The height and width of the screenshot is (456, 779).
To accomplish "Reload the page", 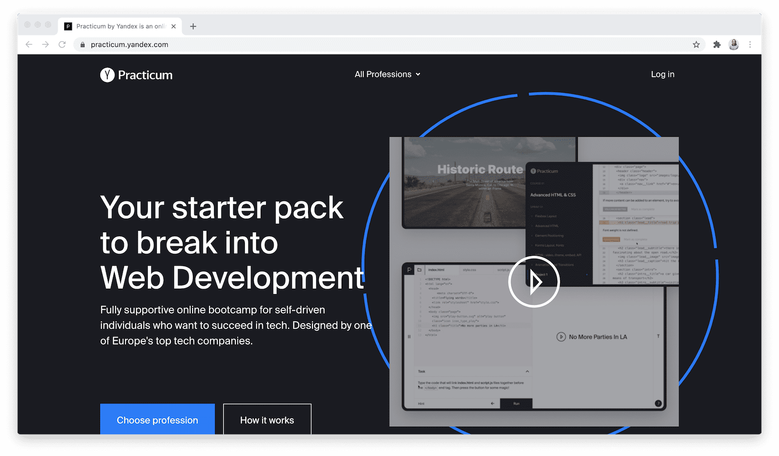I will (x=62, y=45).
